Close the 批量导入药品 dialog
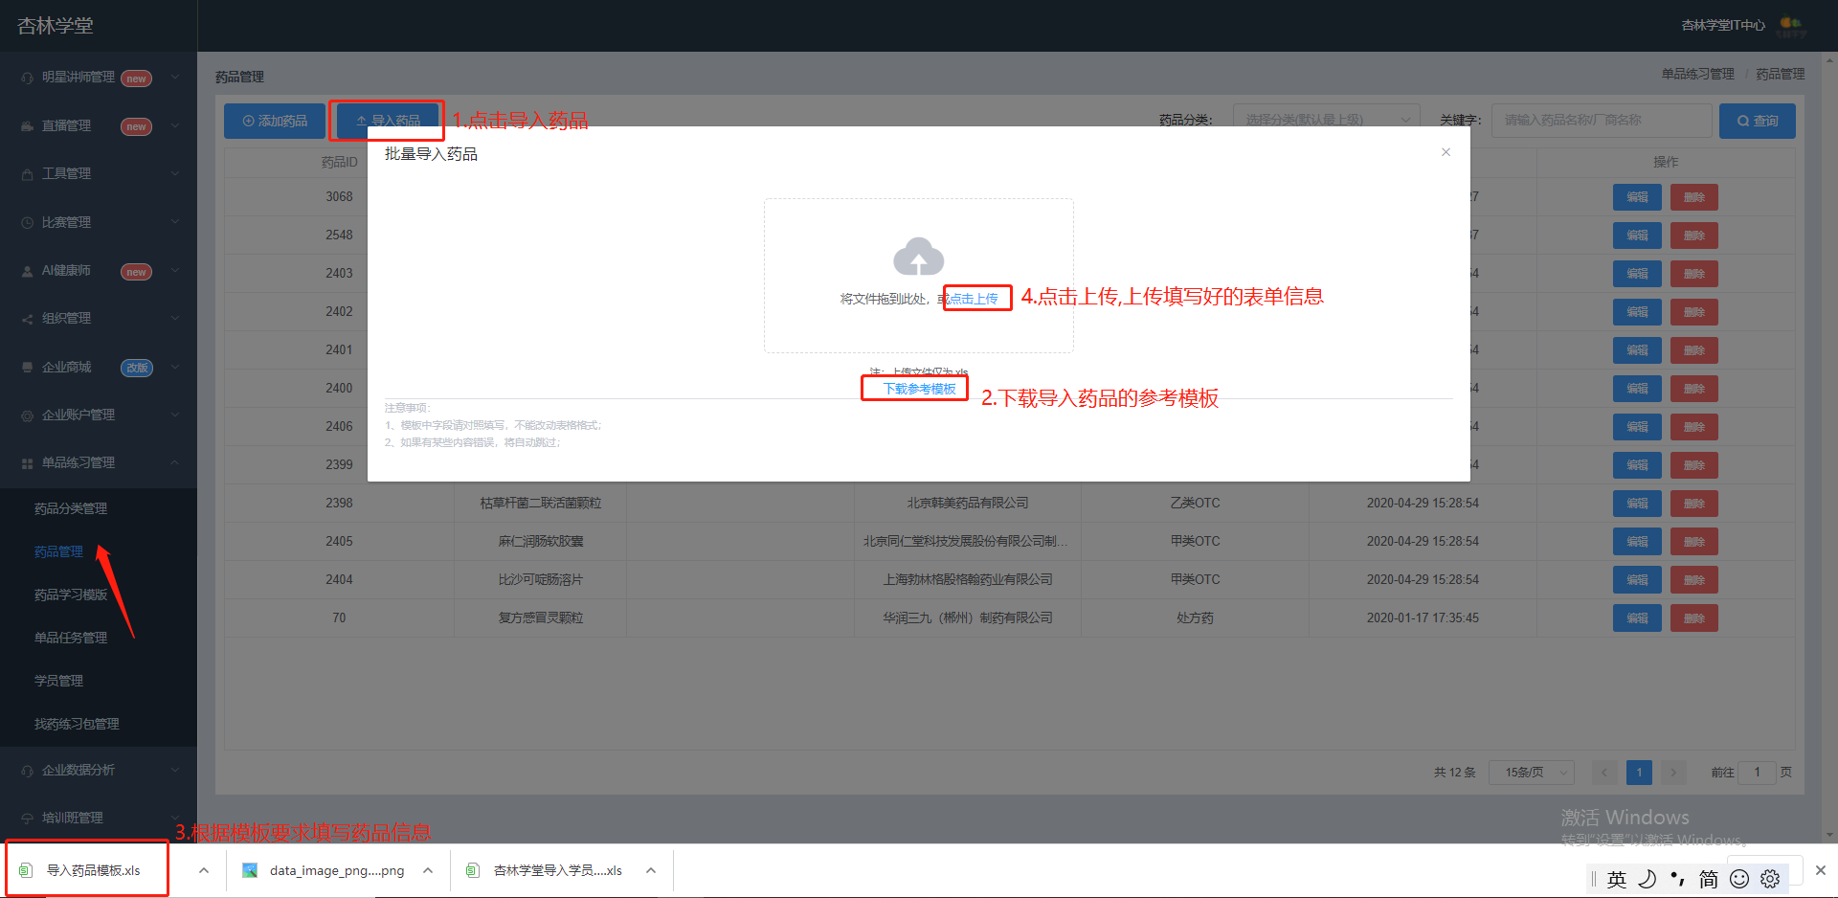Screen dimensions: 1838x898 1446,152
